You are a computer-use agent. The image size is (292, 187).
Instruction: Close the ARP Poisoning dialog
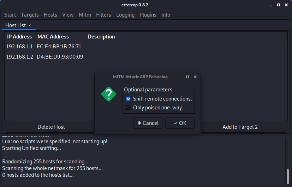(x=195, y=77)
